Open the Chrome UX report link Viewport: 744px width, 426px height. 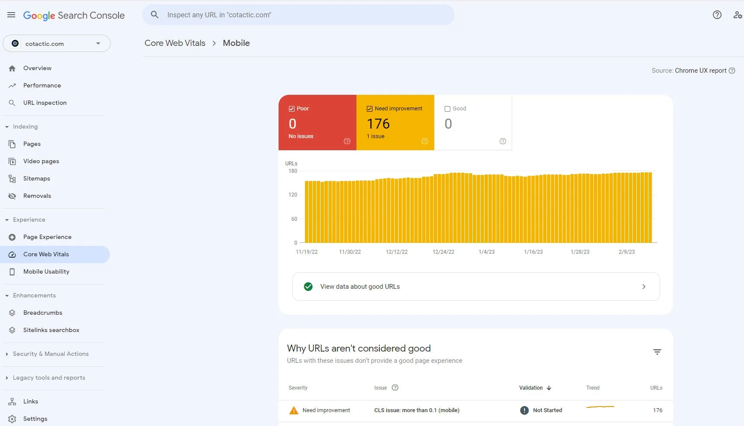(700, 70)
